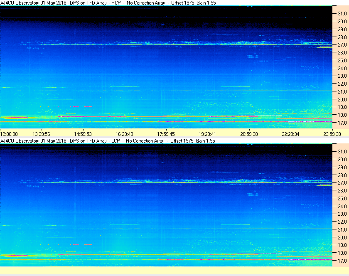The height and width of the screenshot is (276, 349).
Task: Click the 14:59:53 time axis label
Action: (x=83, y=134)
